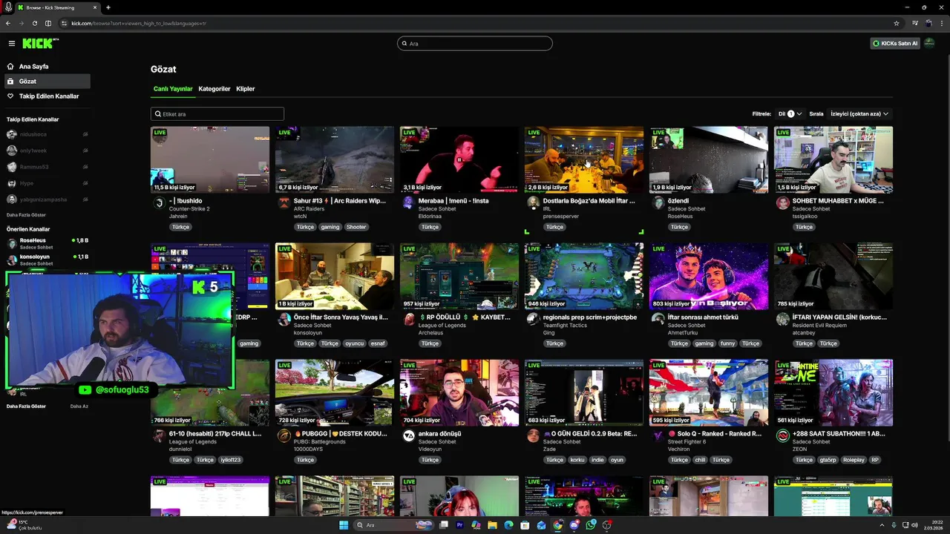Open the ankara dönüşü stream thumbnail

coord(459,393)
